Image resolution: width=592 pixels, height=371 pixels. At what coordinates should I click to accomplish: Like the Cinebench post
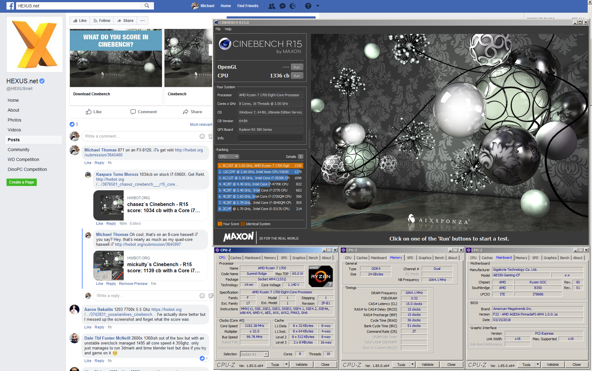coord(94,112)
